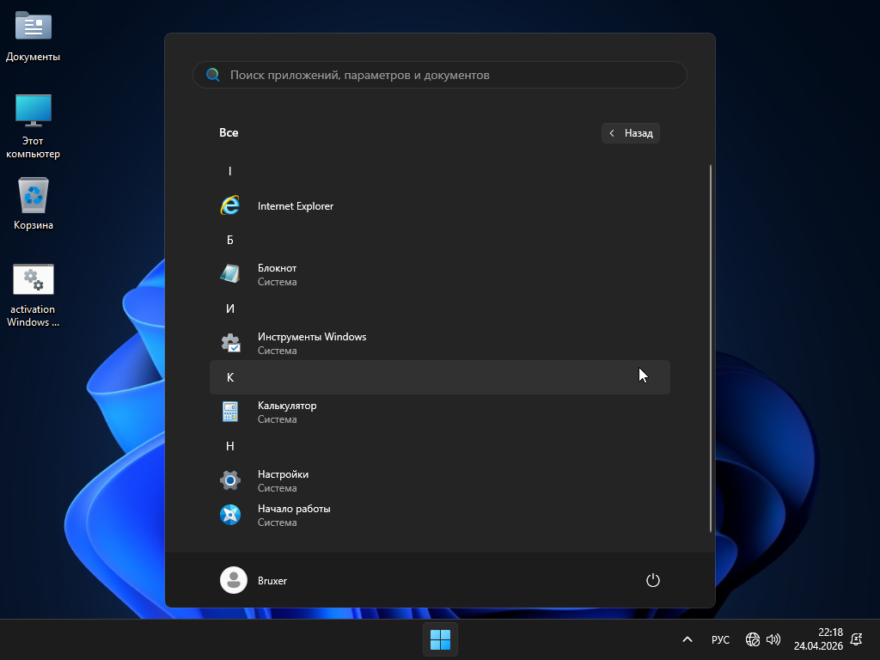Viewport: 880px width, 660px height.
Task: Open Настройки (Settings) app
Action: [x=283, y=480]
